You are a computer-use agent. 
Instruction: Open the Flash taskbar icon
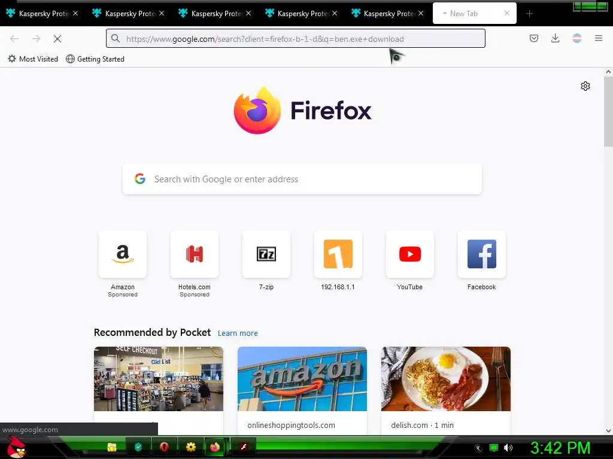[x=244, y=447]
